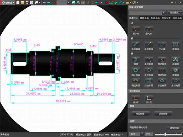The image size is (183, 137).
Task: Select the 圆弧 arc tool
Action: pyautogui.click(x=135, y=59)
